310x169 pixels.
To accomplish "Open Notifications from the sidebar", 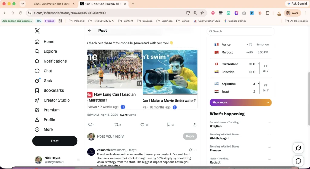I will click(x=51, y=61).
